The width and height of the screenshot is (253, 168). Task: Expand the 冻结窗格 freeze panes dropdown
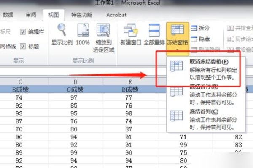178,38
